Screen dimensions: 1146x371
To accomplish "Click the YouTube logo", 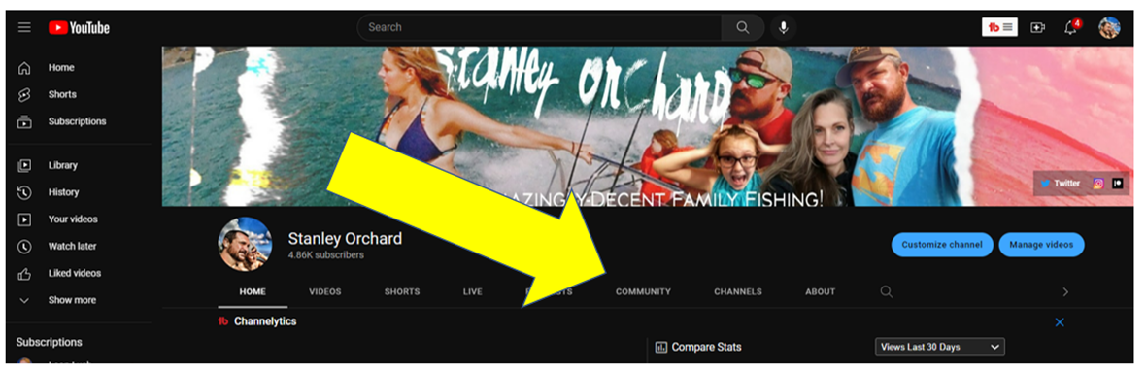I will click(79, 28).
